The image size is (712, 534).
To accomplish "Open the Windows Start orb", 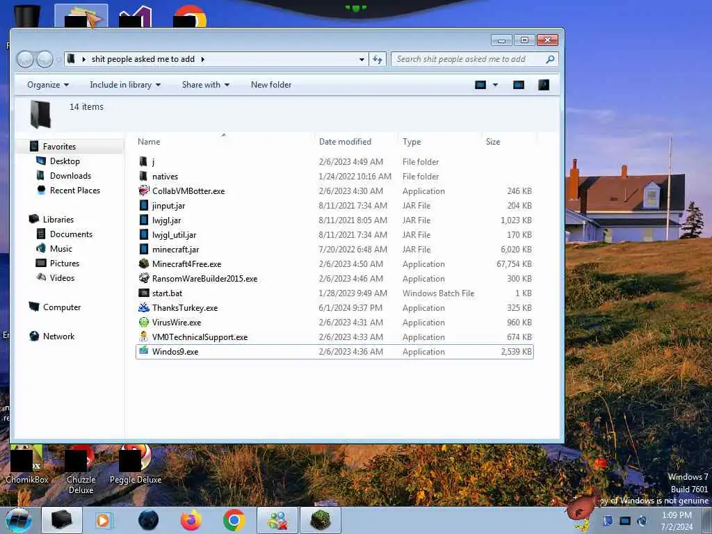I will coord(19,520).
